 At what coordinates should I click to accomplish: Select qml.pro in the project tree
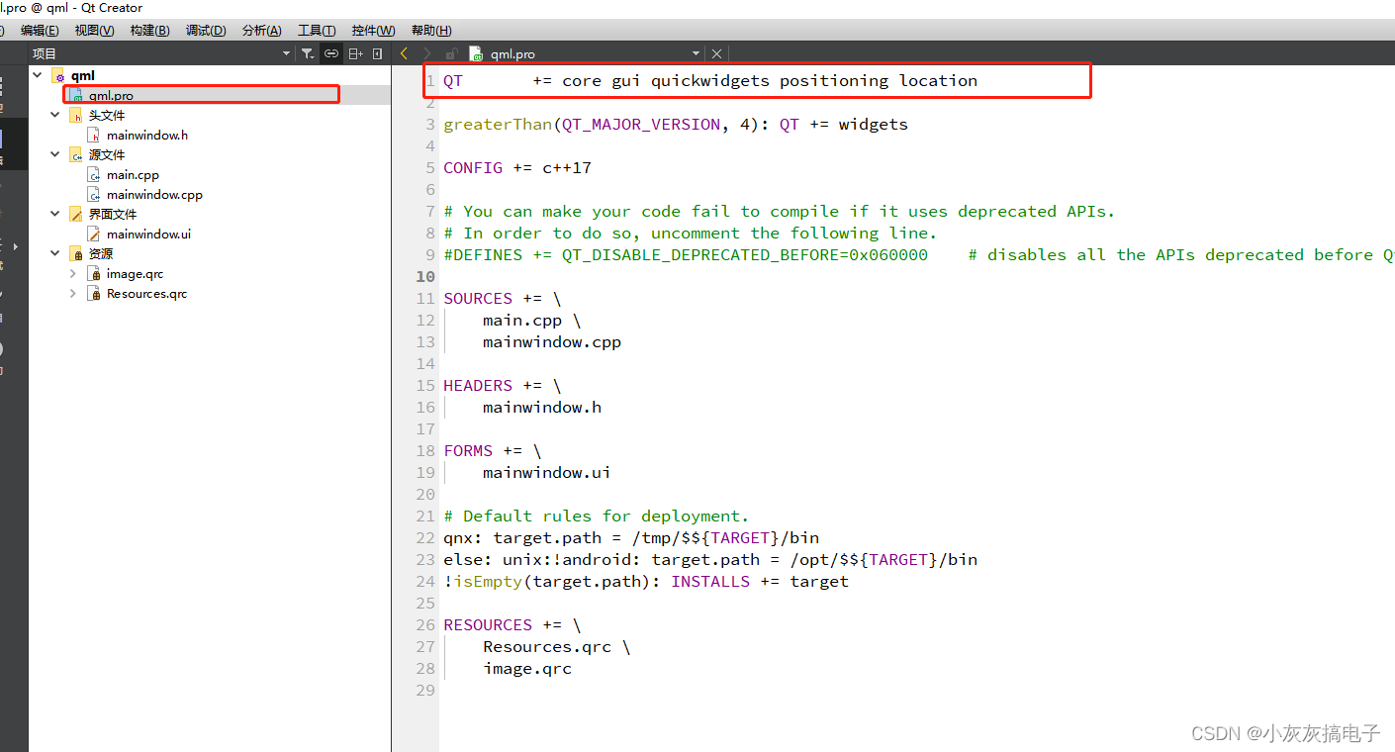(111, 96)
